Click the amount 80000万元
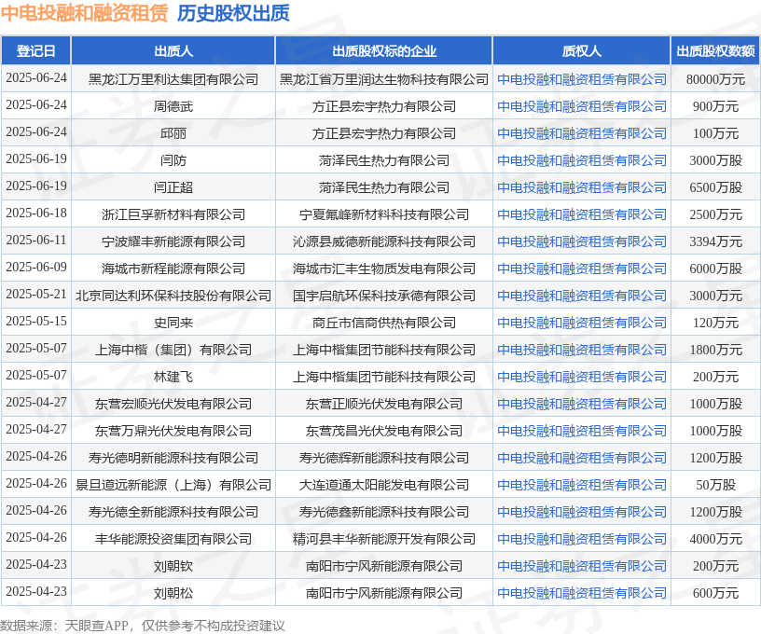Screen dimensions: 761x634 (716, 79)
